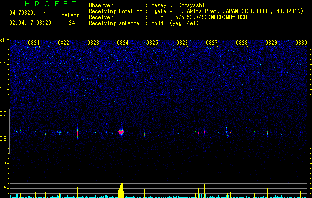Click the 0823 time axis marker
This screenshot has width=312, height=198.
93,43
